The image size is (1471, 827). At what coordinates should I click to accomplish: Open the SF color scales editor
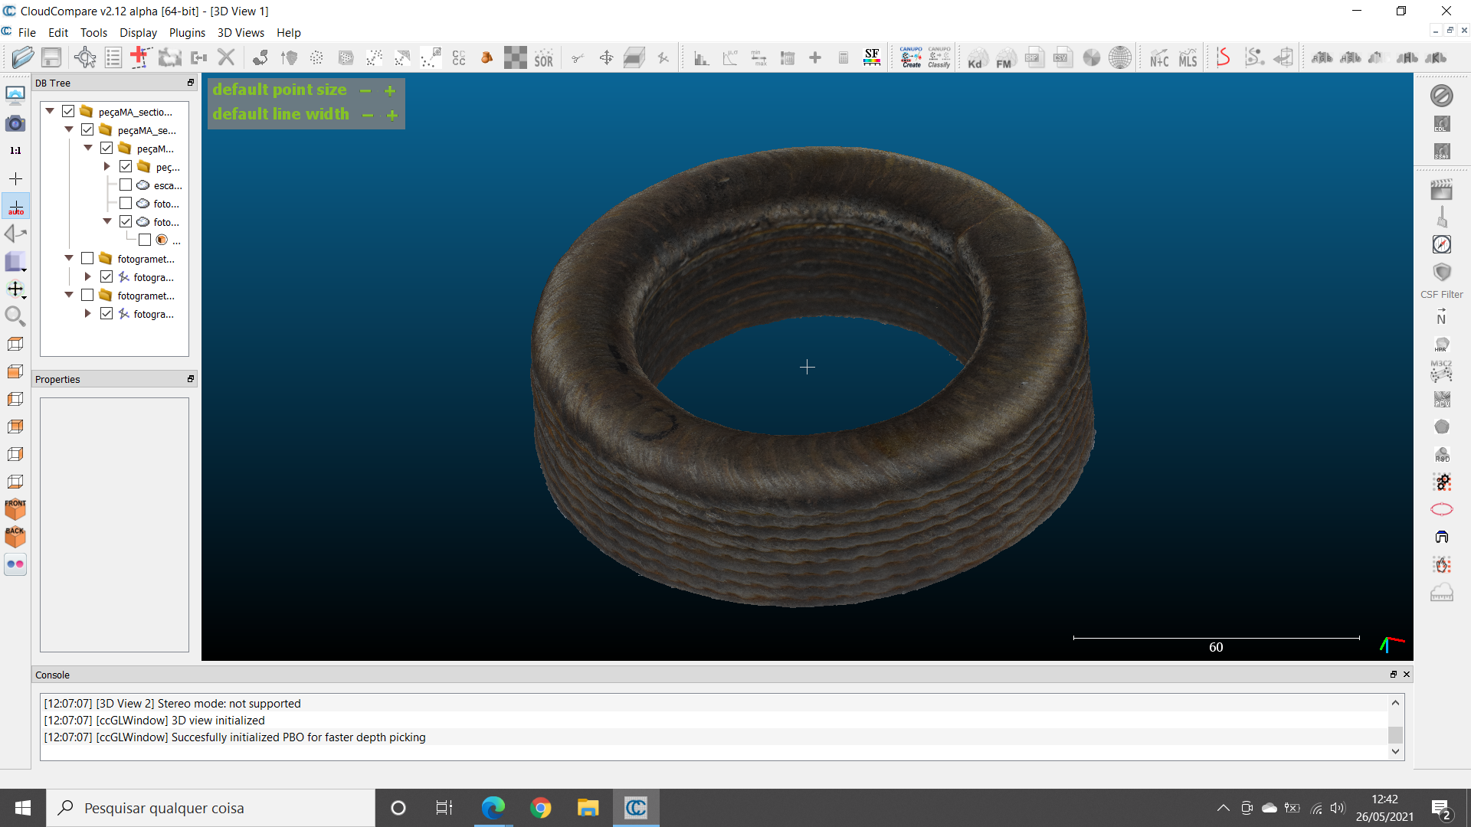point(871,57)
